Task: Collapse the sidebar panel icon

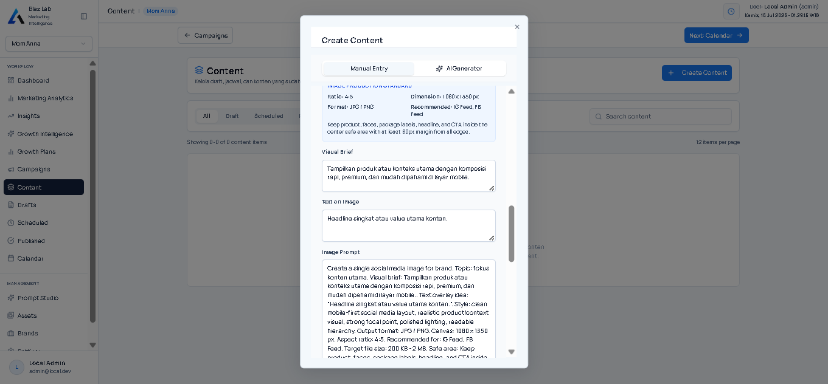Action: pyautogui.click(x=84, y=16)
